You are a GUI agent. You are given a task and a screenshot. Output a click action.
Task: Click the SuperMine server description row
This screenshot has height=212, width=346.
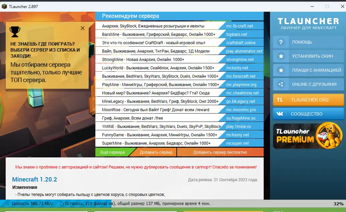(156, 143)
